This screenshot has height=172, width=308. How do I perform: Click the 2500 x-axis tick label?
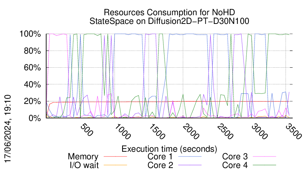point(225,131)
